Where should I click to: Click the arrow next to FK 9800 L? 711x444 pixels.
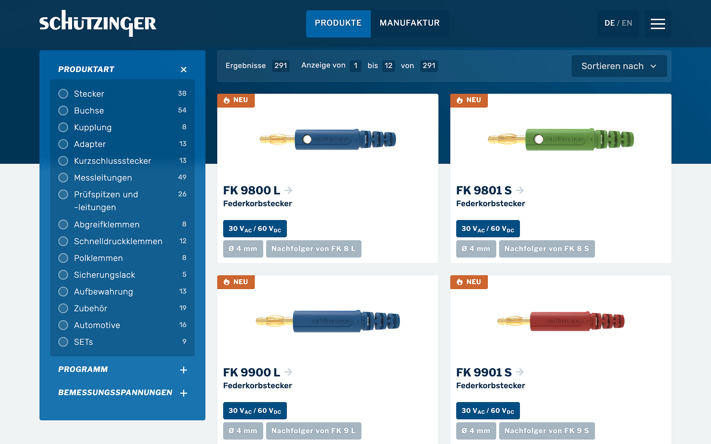pyautogui.click(x=288, y=190)
